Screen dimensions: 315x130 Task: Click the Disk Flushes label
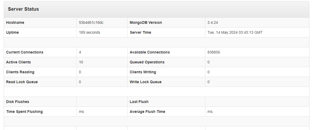coord(17,102)
